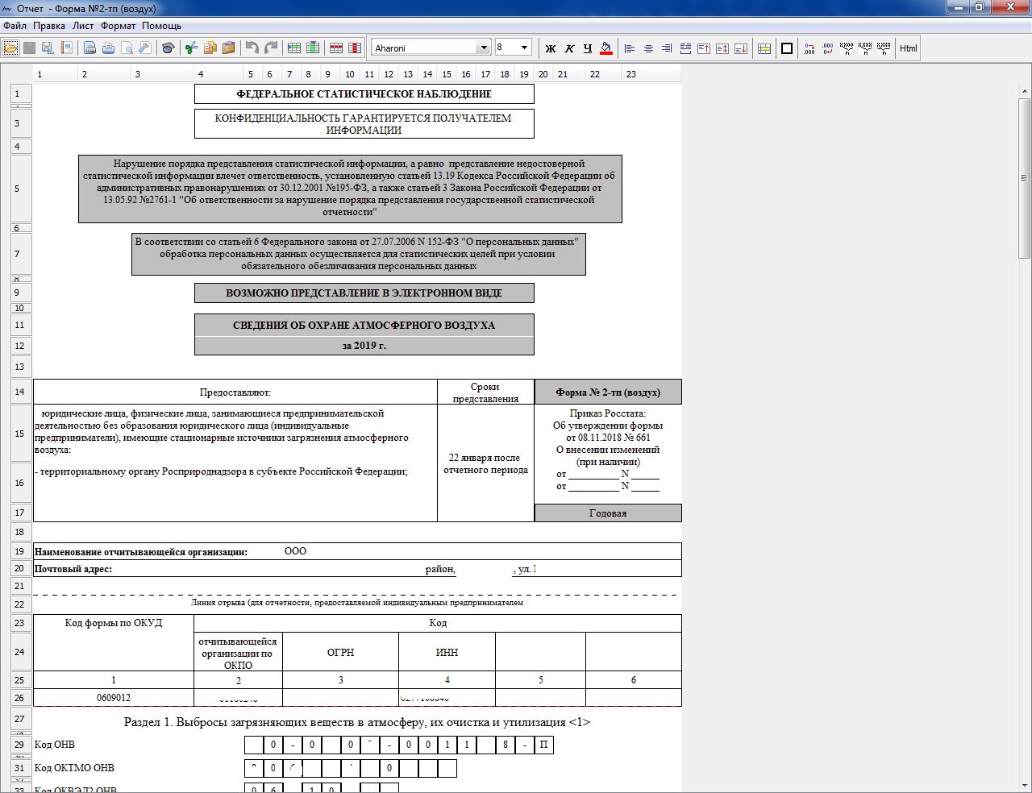Viewport: 1032px width, 793px height.
Task: Toggle italic formatting (К)
Action: click(x=569, y=48)
